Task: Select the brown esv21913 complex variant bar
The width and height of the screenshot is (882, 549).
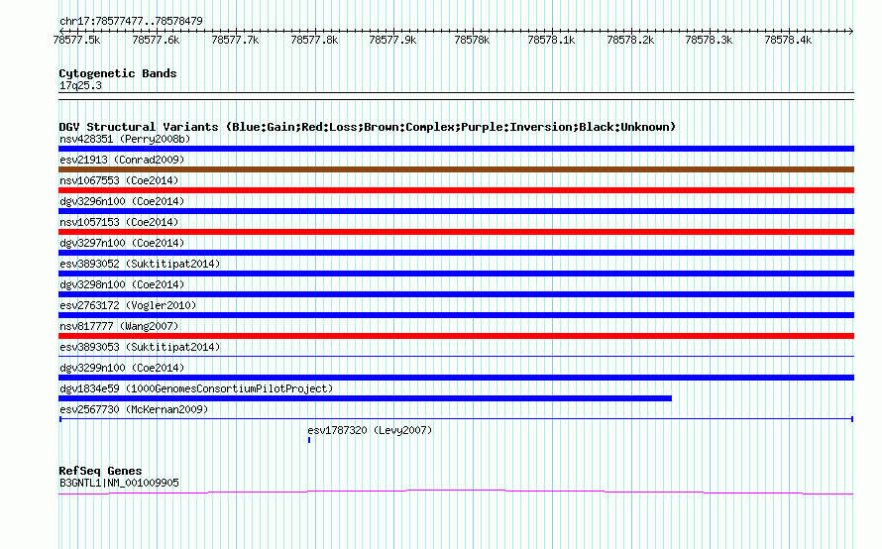Action: (x=456, y=169)
